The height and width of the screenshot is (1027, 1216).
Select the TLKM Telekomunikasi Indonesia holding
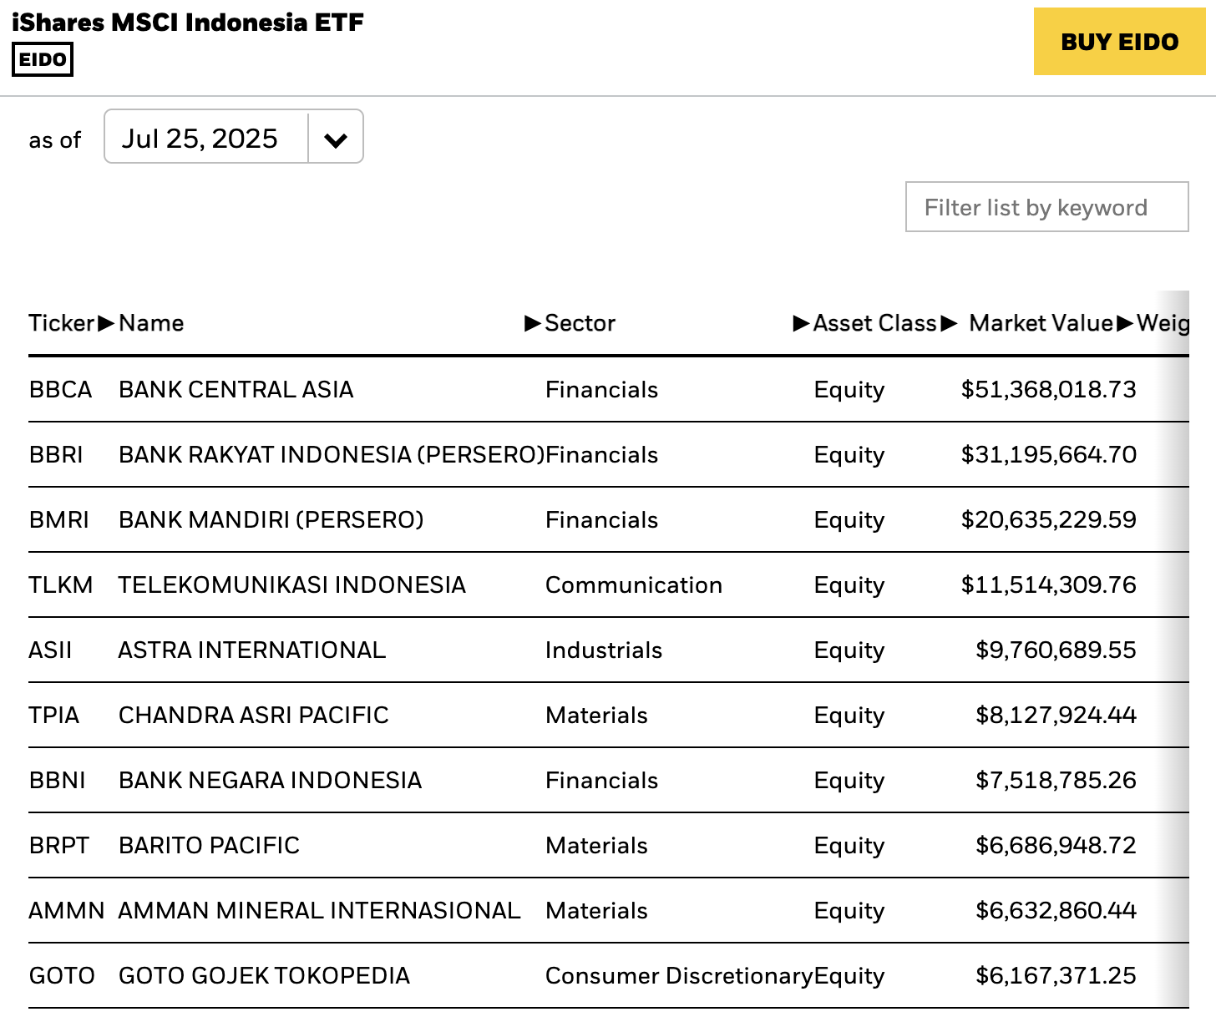point(334,584)
